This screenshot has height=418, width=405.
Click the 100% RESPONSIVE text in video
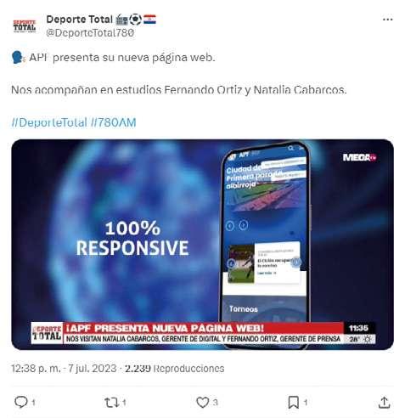[x=132, y=239]
